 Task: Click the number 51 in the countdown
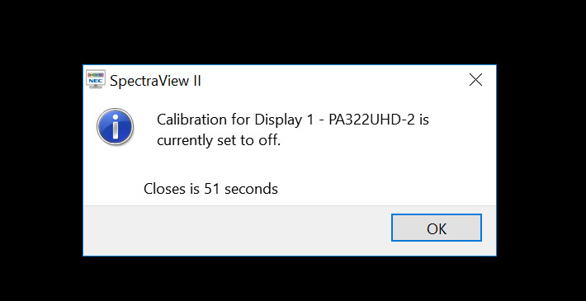point(212,189)
